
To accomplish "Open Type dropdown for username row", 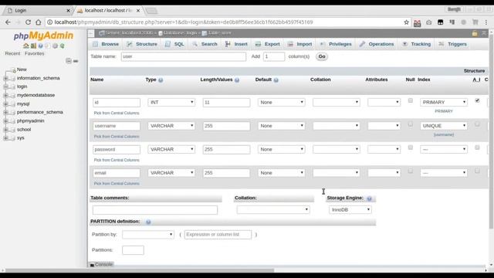I will click(171, 126).
